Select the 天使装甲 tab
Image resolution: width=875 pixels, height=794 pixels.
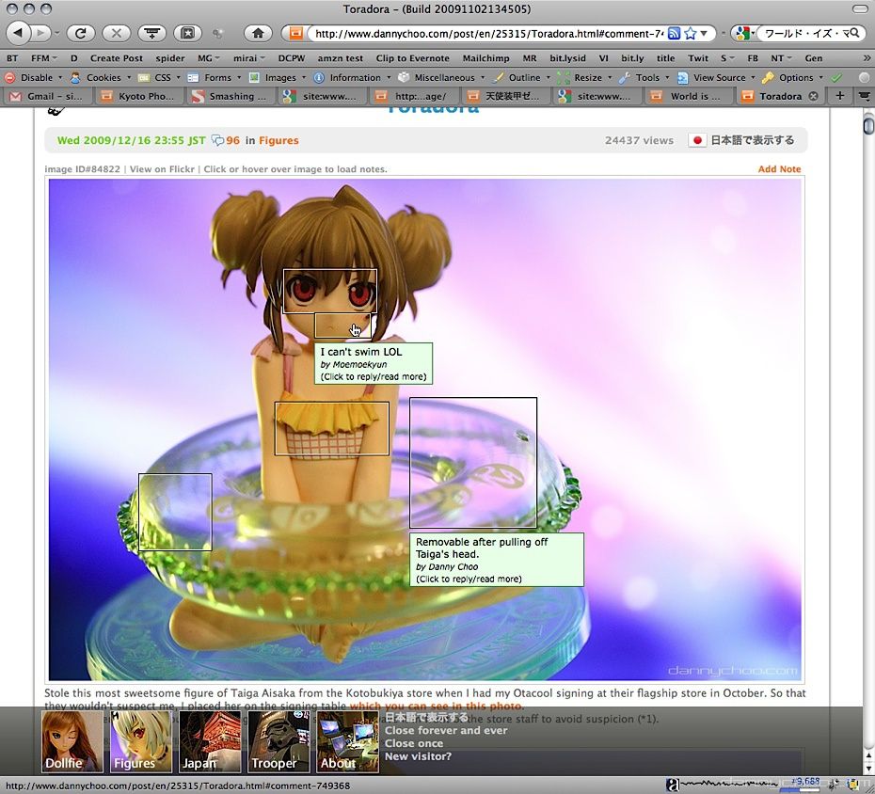tap(504, 96)
